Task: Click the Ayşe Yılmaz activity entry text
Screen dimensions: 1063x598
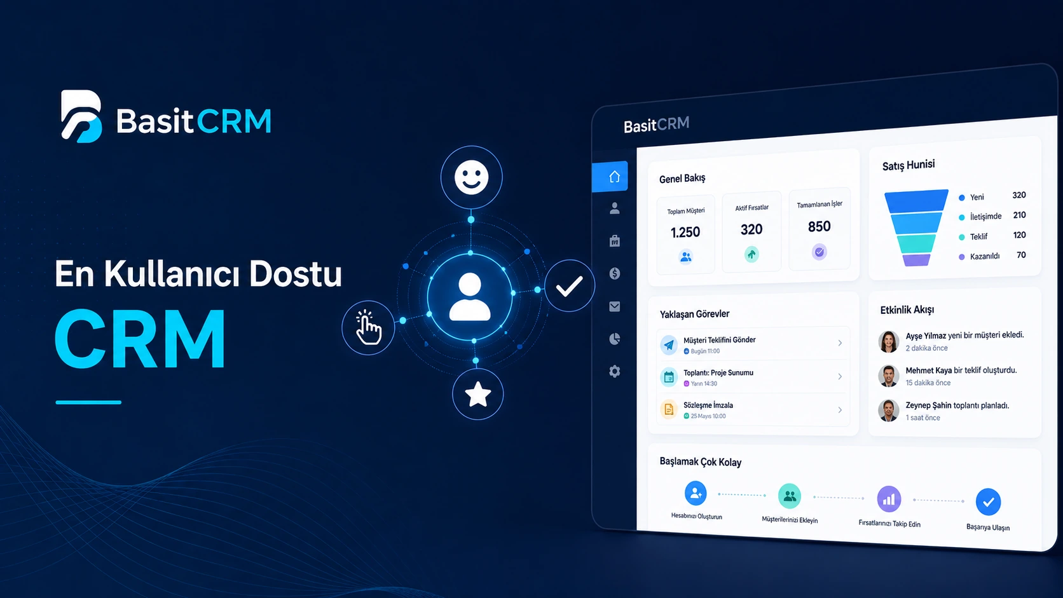Action: click(x=964, y=336)
